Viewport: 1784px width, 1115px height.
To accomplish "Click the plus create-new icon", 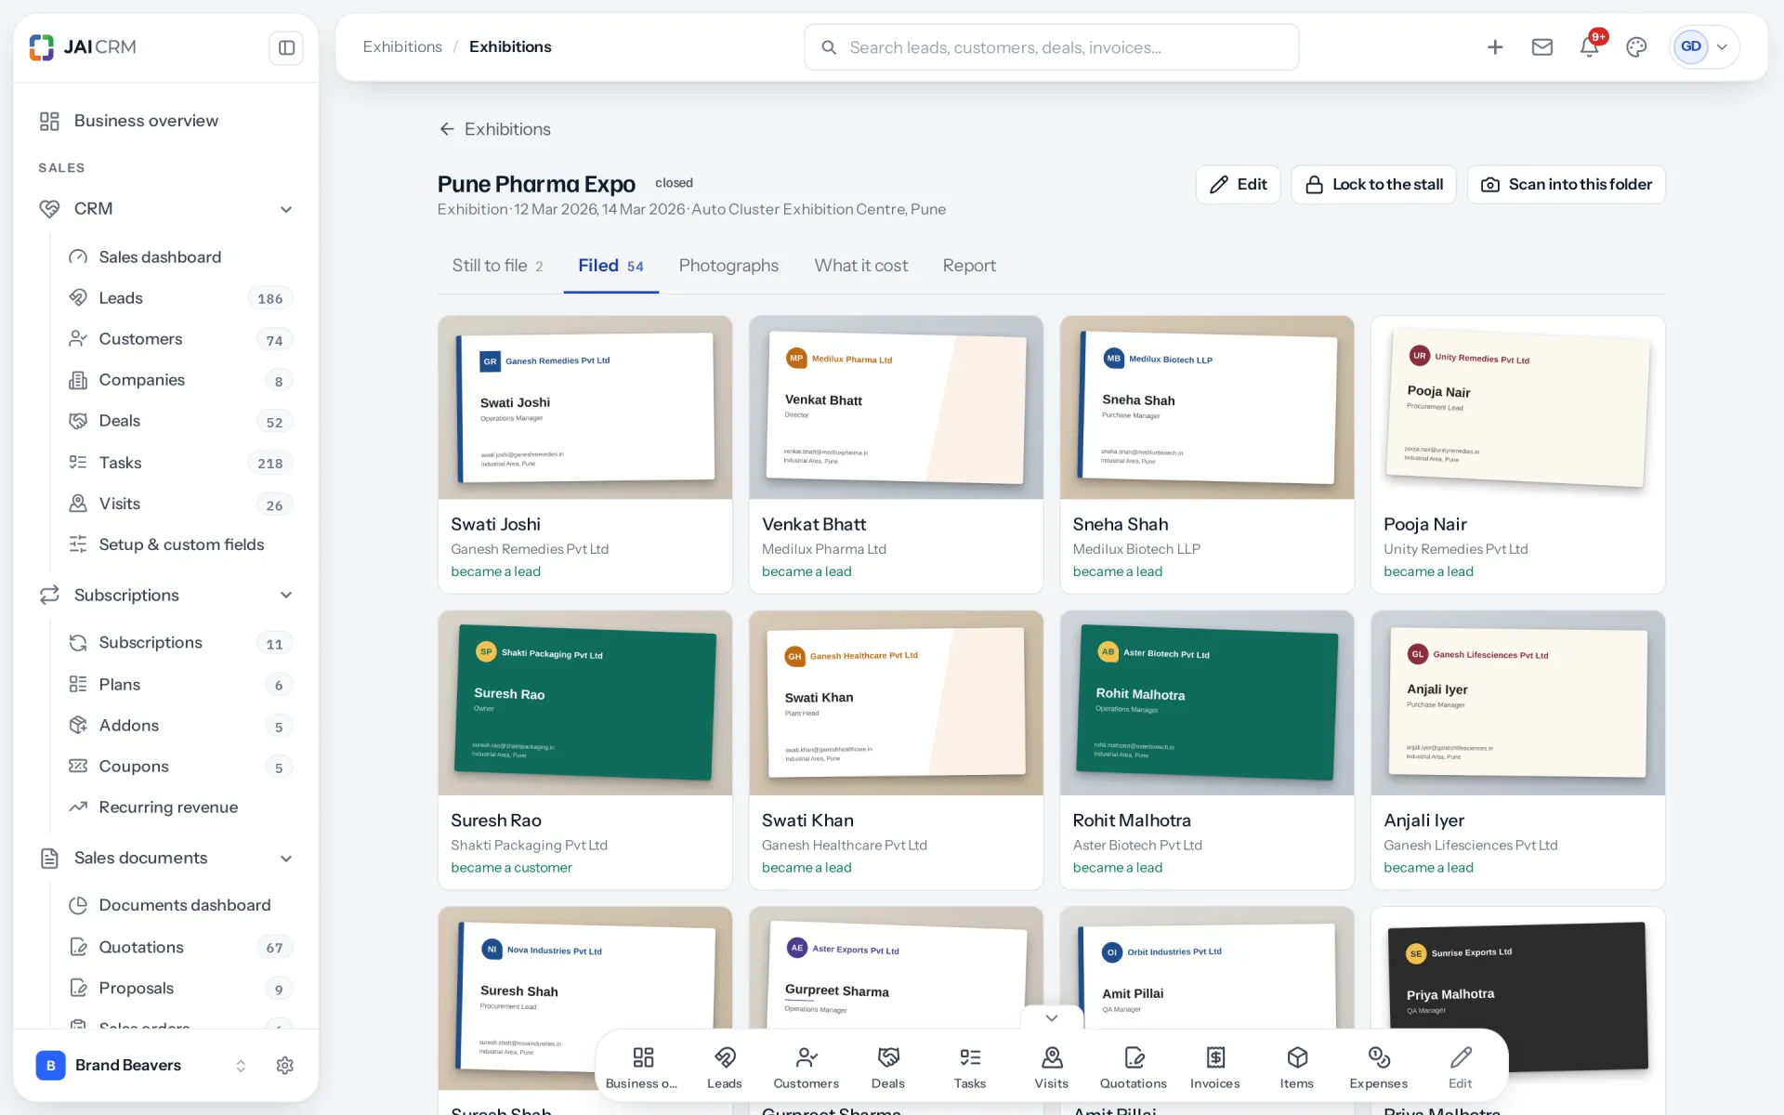I will coord(1495,47).
